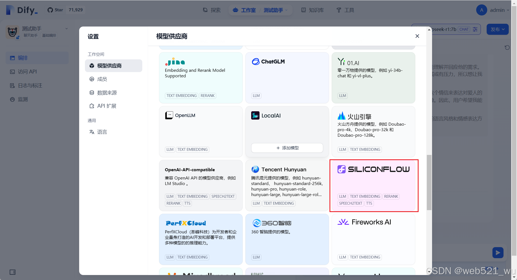Select 编排 in the left sidebar
The image size is (517, 280).
37,58
